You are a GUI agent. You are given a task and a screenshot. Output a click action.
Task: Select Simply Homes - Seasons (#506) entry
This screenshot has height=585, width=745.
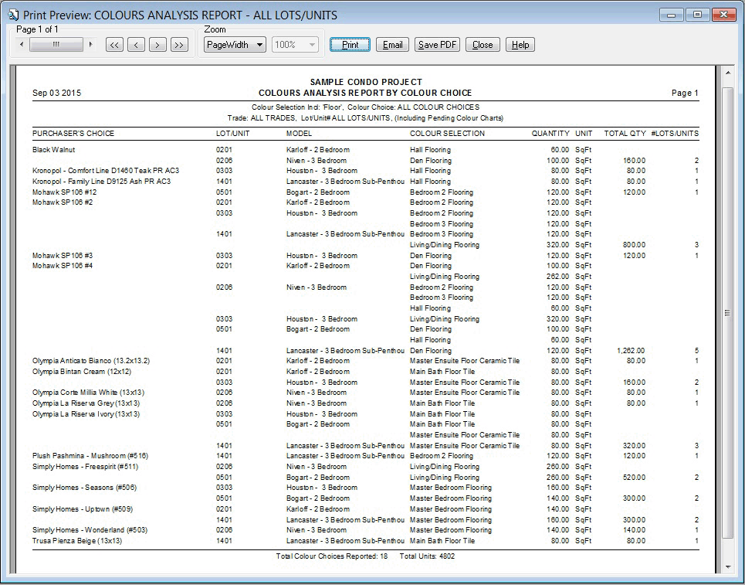[x=85, y=488]
